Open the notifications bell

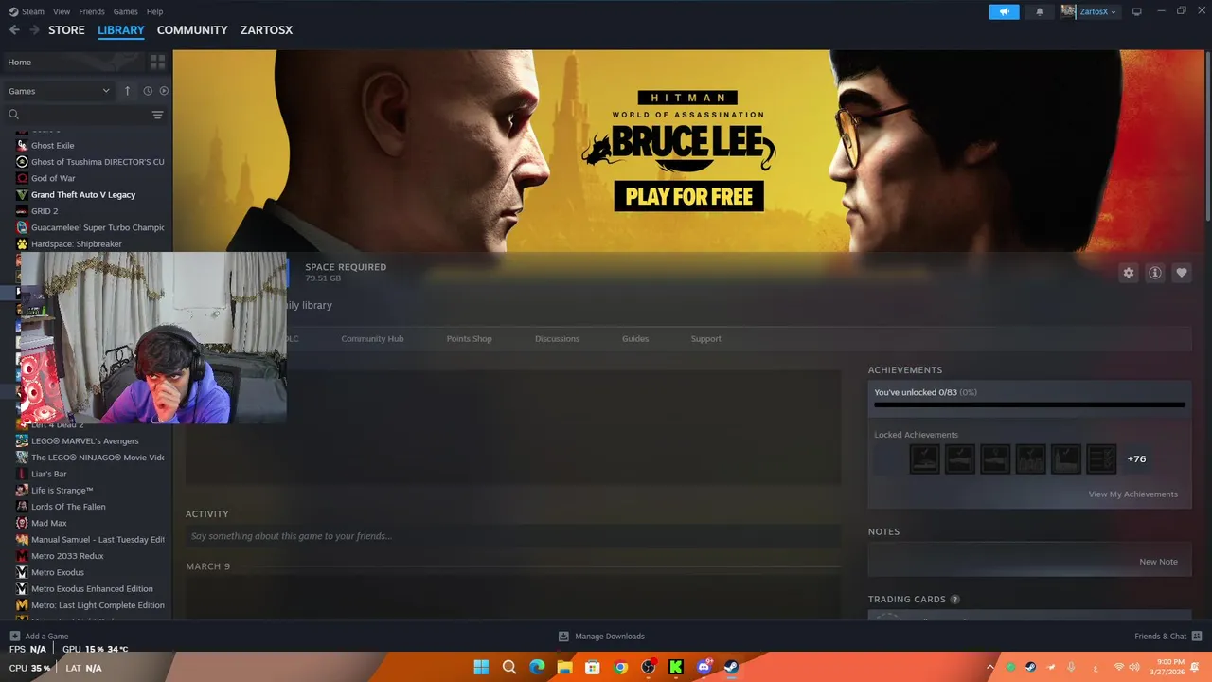(x=1040, y=11)
